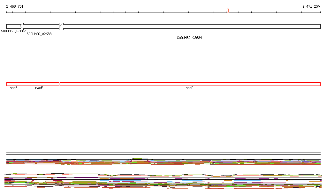Click the small red marker on ruler
327x195 pixels.
227,11
